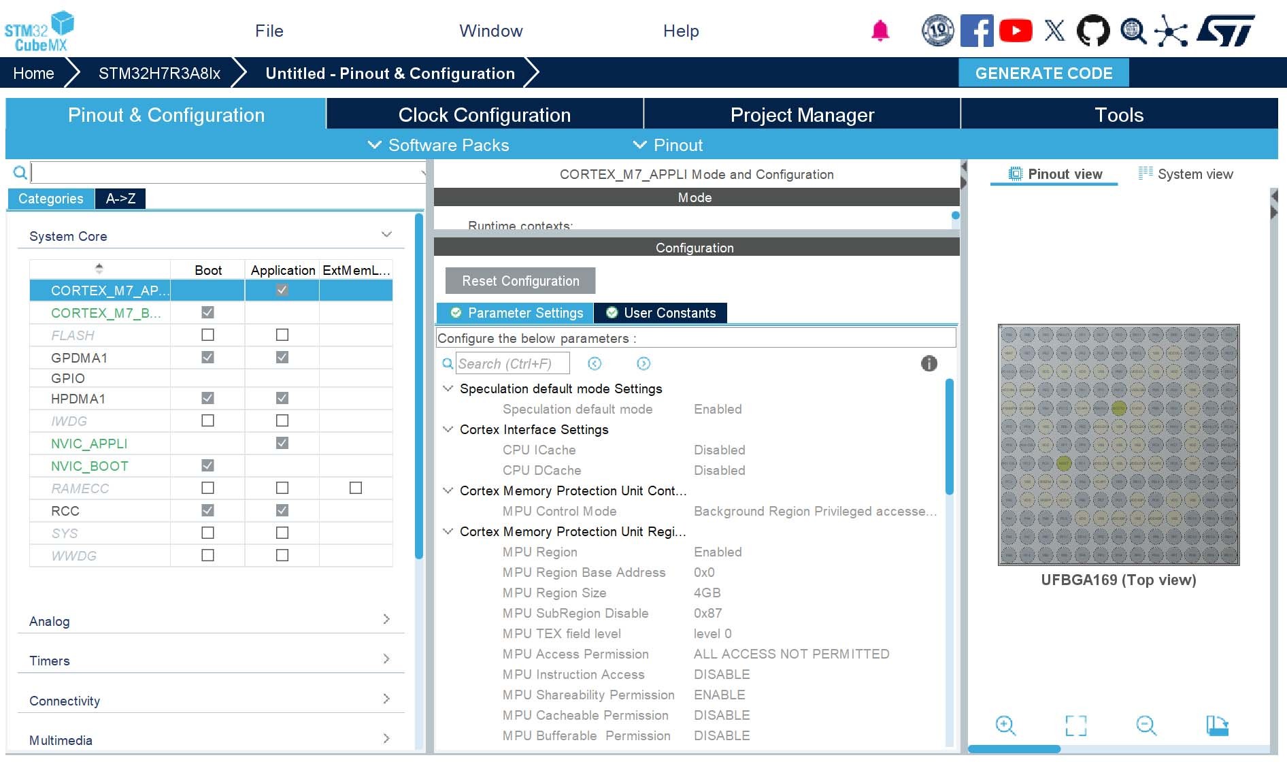Toggle RCC Boot checkbox
1287x764 pixels.
[x=208, y=510]
